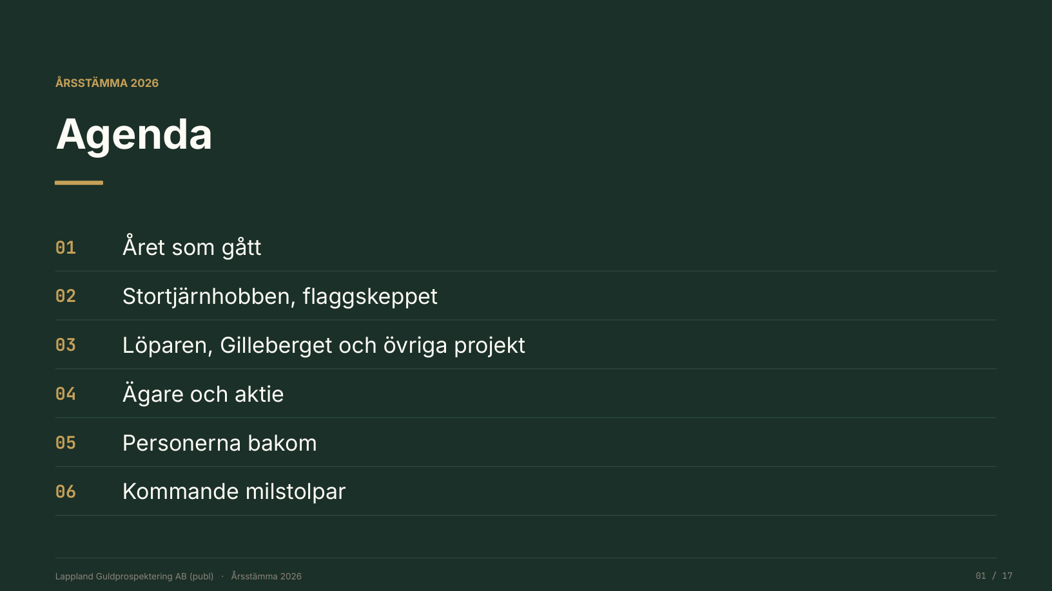Click the number 03 marker
This screenshot has height=591, width=1052.
[x=66, y=345]
